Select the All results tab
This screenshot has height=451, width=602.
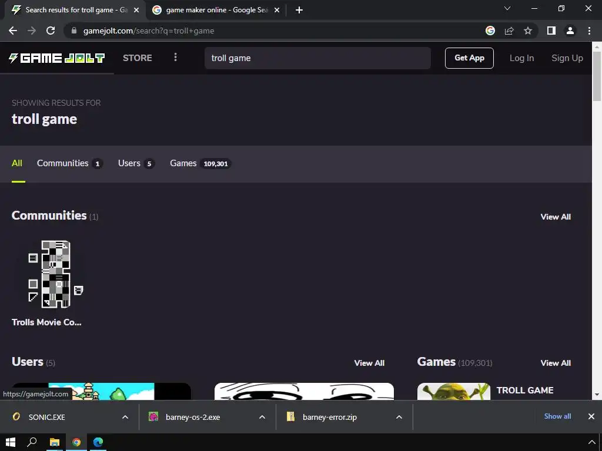17,163
